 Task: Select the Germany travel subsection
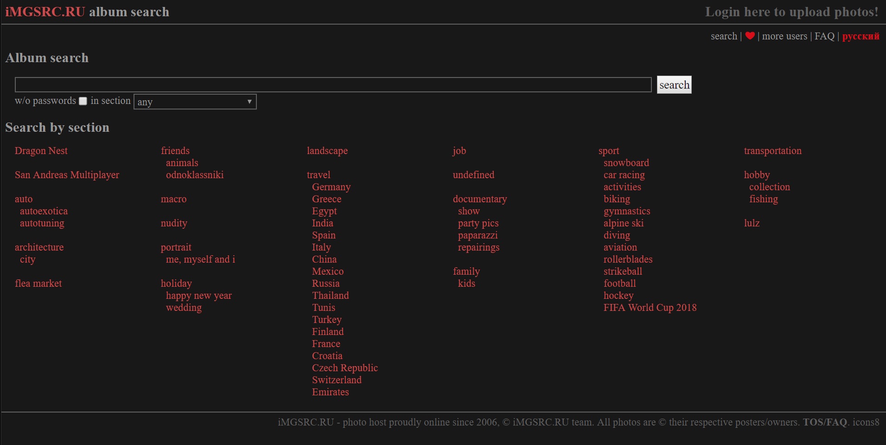(x=331, y=187)
